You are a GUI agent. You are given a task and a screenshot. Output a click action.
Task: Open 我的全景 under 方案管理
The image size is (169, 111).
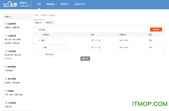pos(8,43)
